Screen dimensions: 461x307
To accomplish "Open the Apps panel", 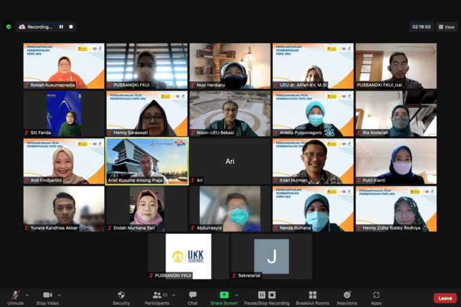I will pos(376,295).
